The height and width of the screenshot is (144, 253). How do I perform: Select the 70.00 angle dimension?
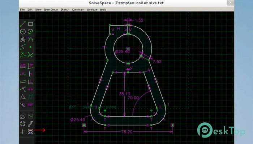[133, 98]
